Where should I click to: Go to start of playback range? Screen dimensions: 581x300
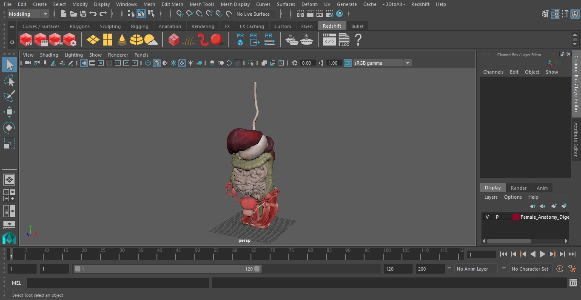tap(503, 254)
